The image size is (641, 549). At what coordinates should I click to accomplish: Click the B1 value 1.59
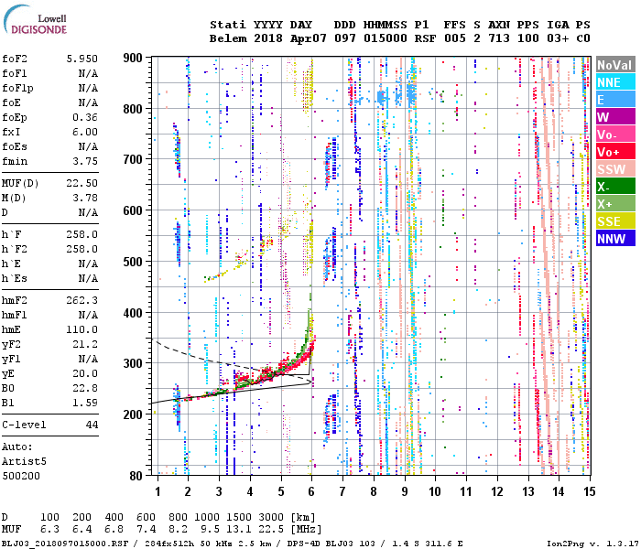(x=85, y=404)
